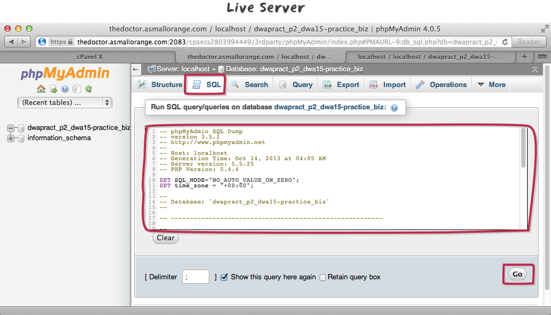Click the browser reload icon in address bar
The width and height of the screenshot is (551, 315).
[505, 42]
